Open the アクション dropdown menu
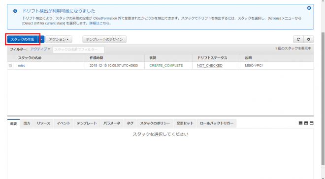325x179 pixels. [59, 39]
